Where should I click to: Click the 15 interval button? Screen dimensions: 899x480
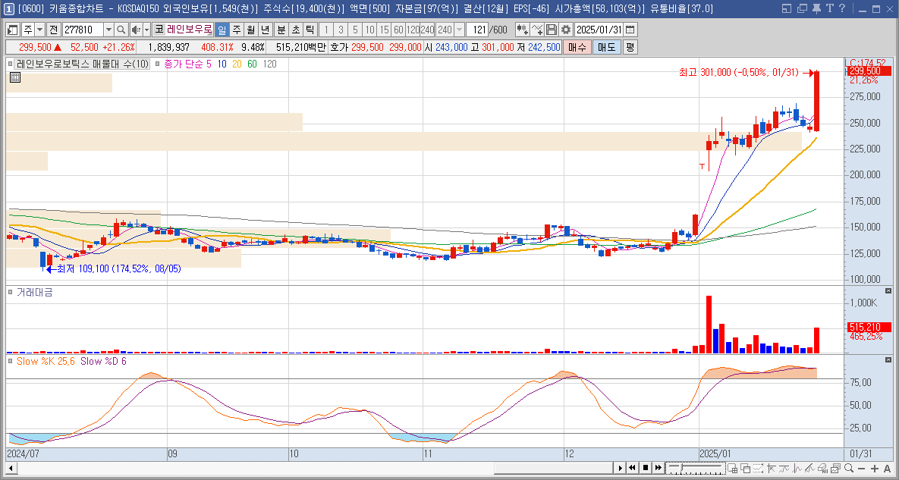[x=384, y=30]
